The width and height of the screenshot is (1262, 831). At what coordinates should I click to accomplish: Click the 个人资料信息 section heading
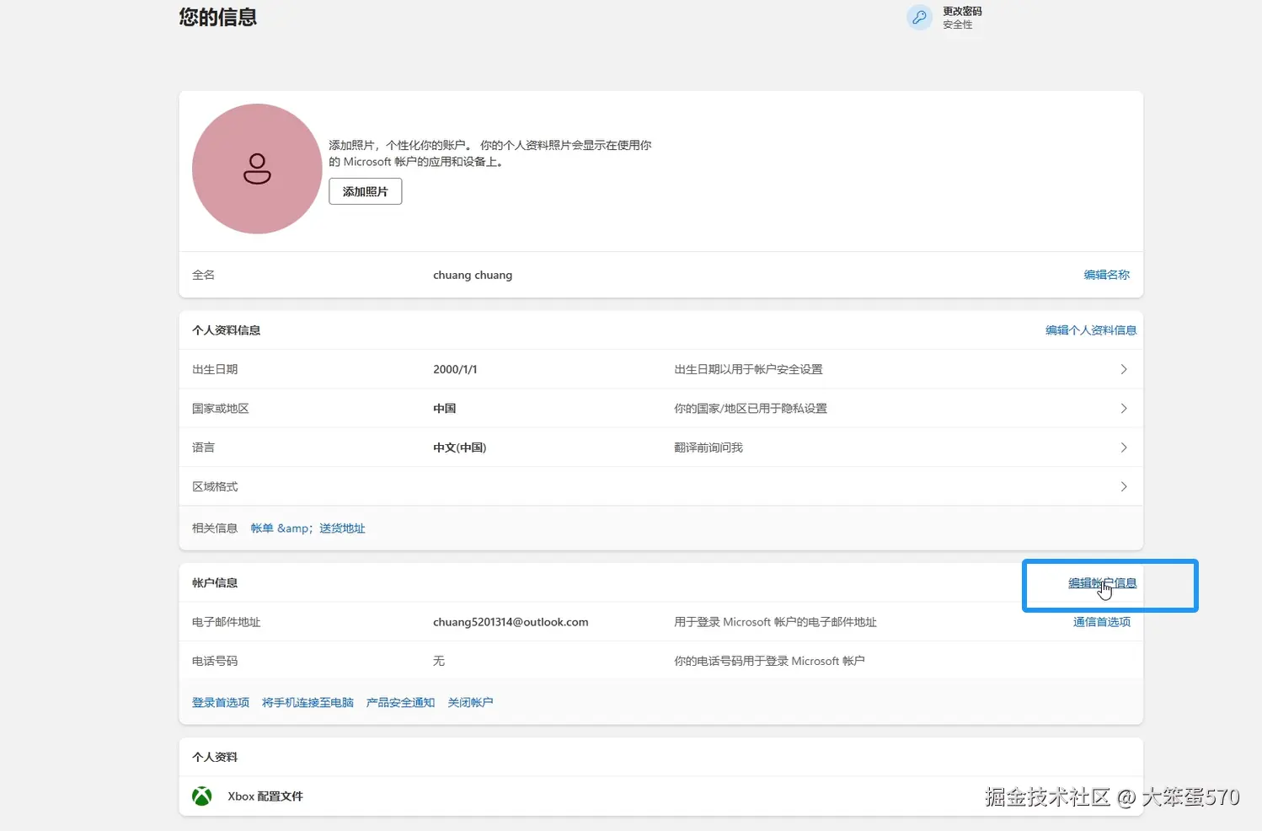click(227, 330)
